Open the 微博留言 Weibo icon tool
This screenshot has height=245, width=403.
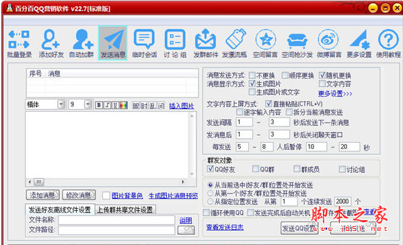(329, 43)
